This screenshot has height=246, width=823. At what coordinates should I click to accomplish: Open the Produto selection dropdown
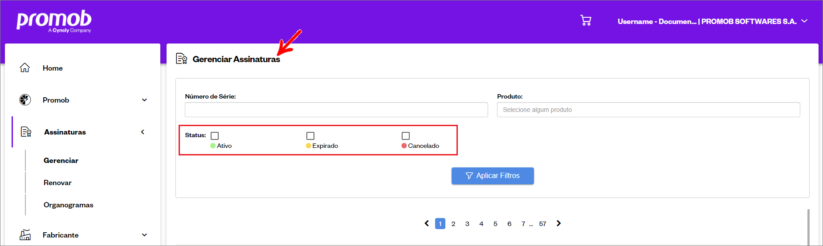(648, 110)
